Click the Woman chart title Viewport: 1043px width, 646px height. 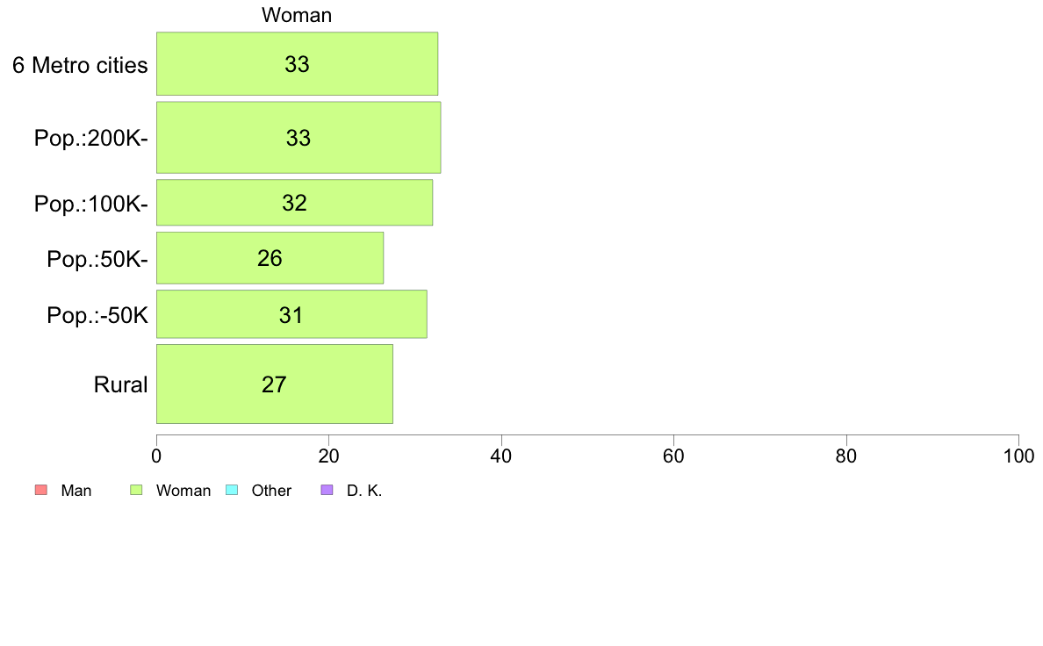(297, 15)
